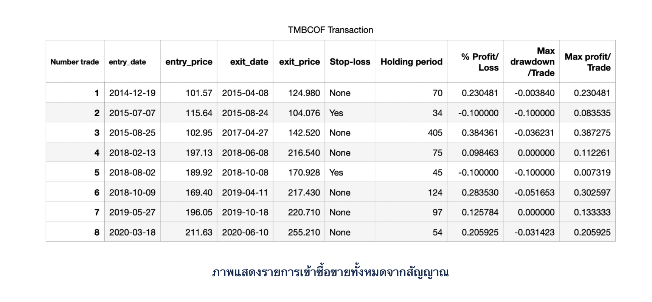This screenshot has height=302, width=652.
Task: Click the Thai caption below the table
Action: (x=330, y=272)
